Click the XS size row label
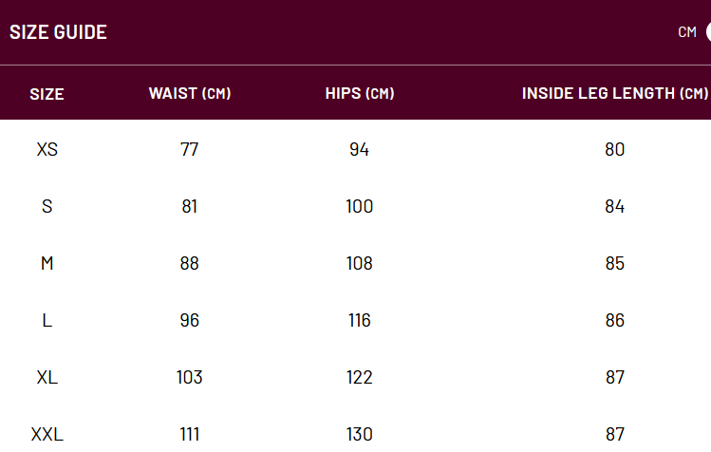 (x=47, y=149)
